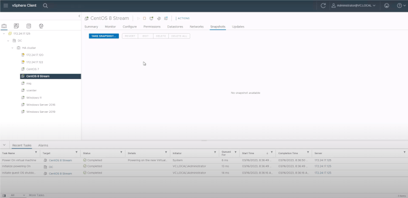Image resolution: width=408 pixels, height=198 pixels.
Task: Filter the Target column
Action: 76,152
